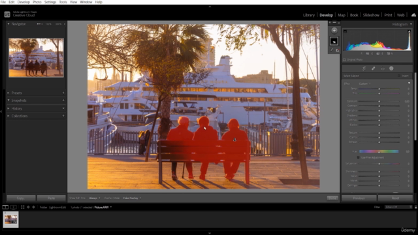
Task: Collapse the Masks floating panel dash icon
Action: coord(334,23)
